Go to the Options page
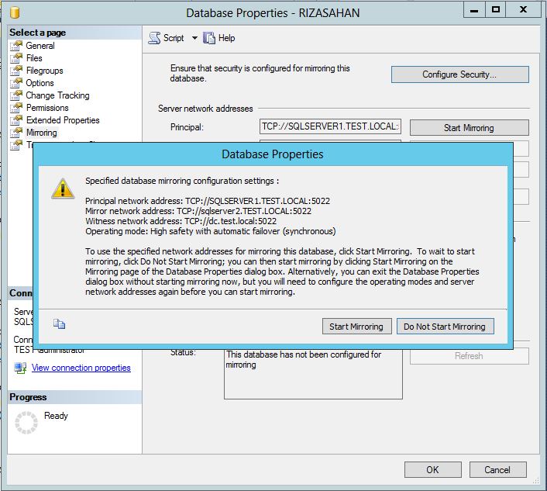 [x=40, y=83]
